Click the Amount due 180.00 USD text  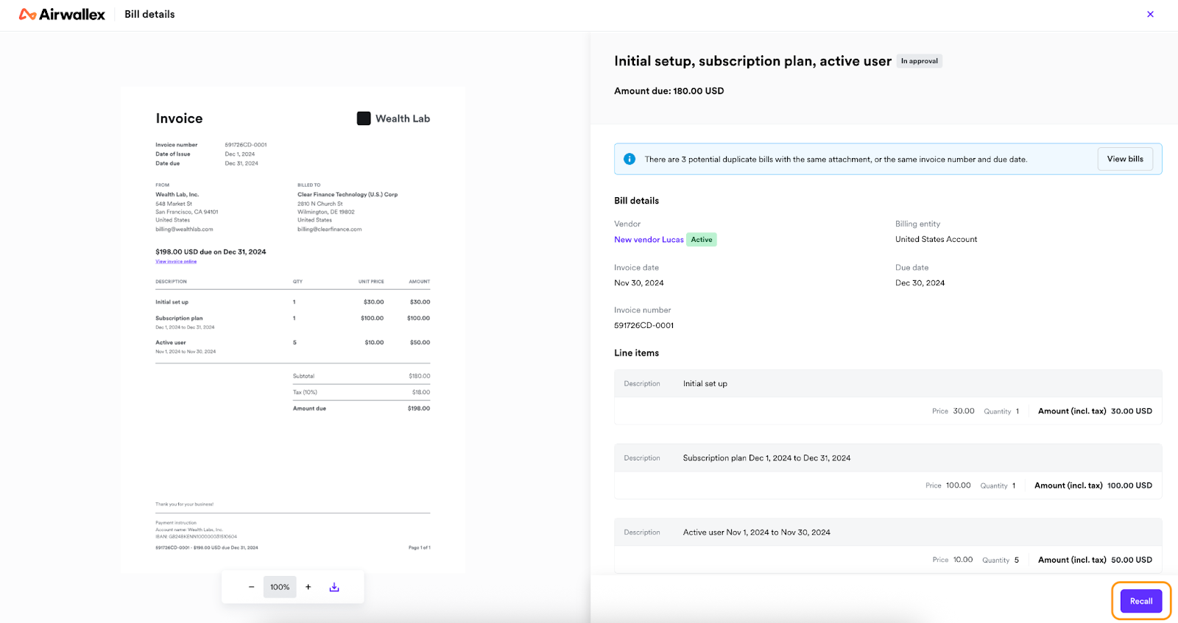pyautogui.click(x=669, y=91)
